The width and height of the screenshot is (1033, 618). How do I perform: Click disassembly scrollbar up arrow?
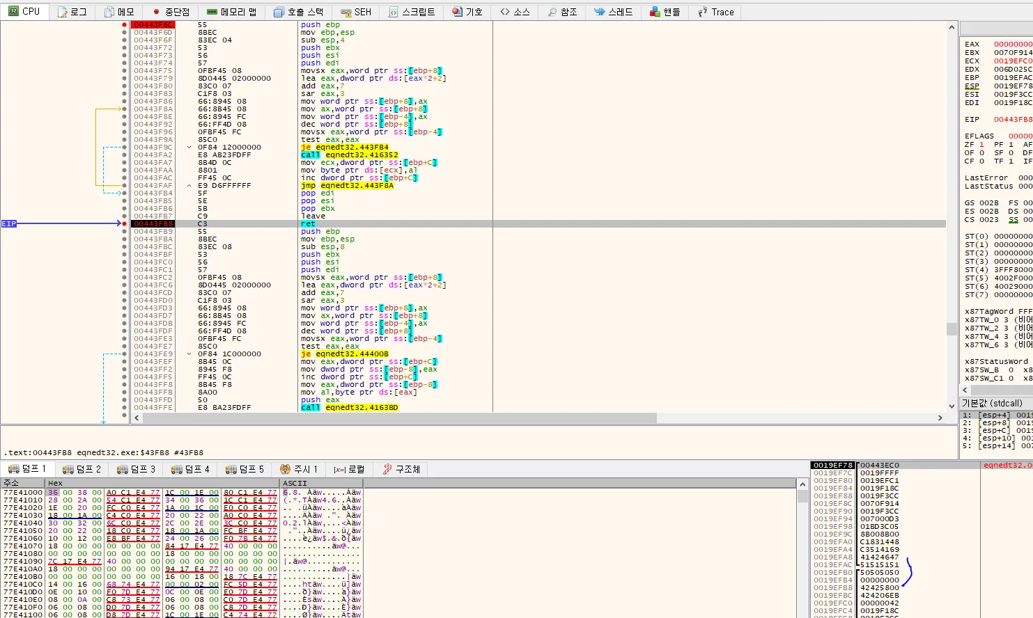(952, 27)
